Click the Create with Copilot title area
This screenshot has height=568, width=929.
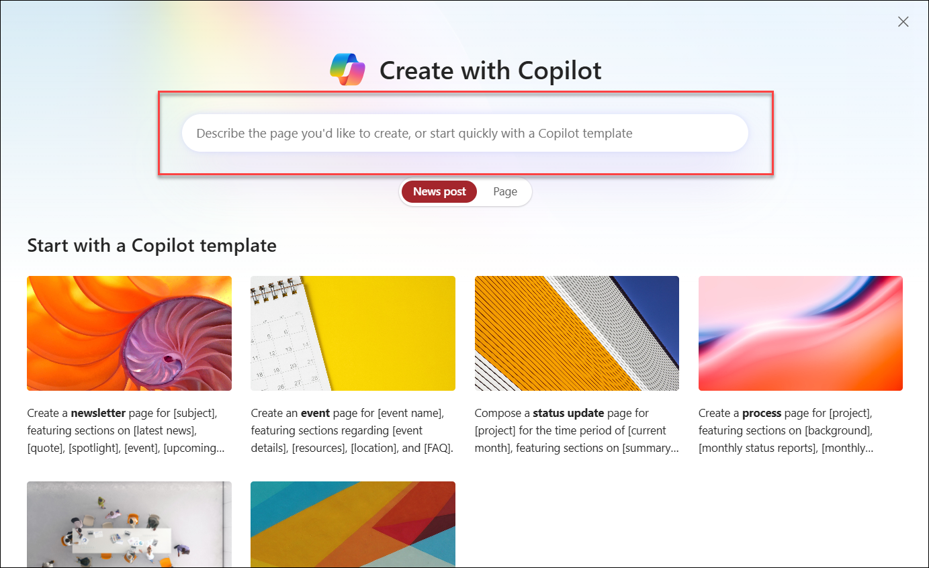pyautogui.click(x=490, y=70)
